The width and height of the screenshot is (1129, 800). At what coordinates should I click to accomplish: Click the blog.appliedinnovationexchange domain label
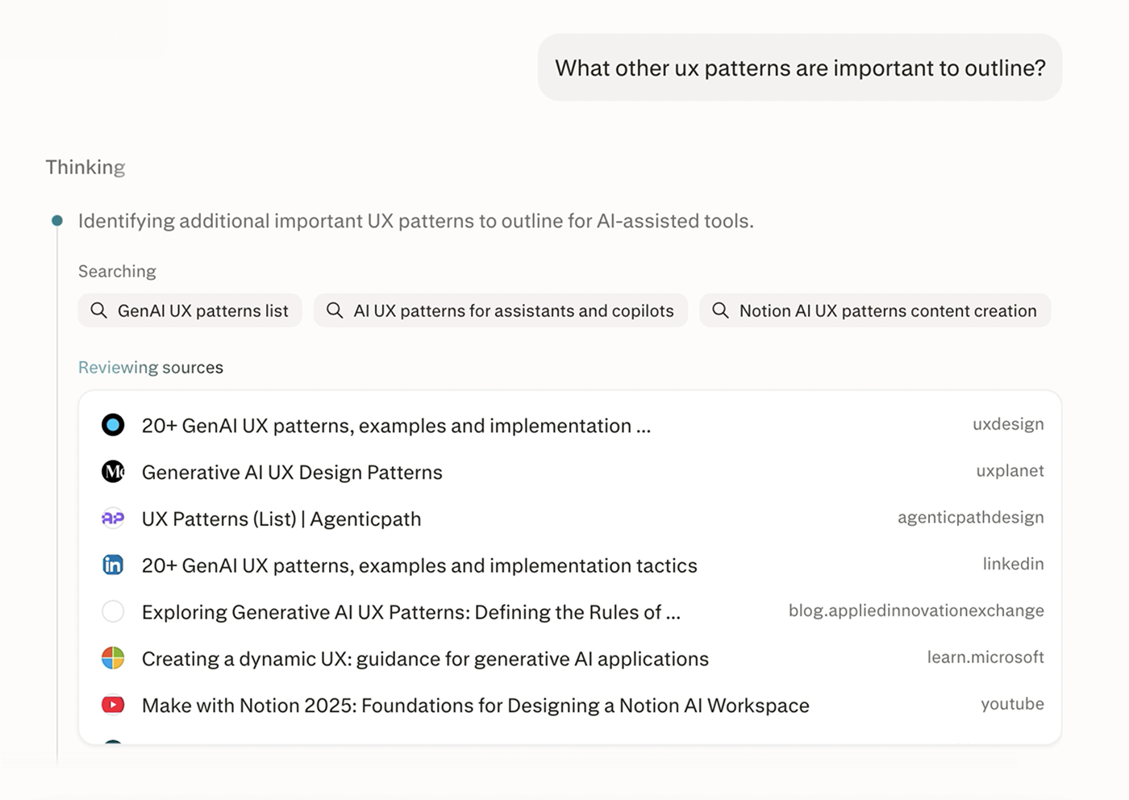pos(915,611)
